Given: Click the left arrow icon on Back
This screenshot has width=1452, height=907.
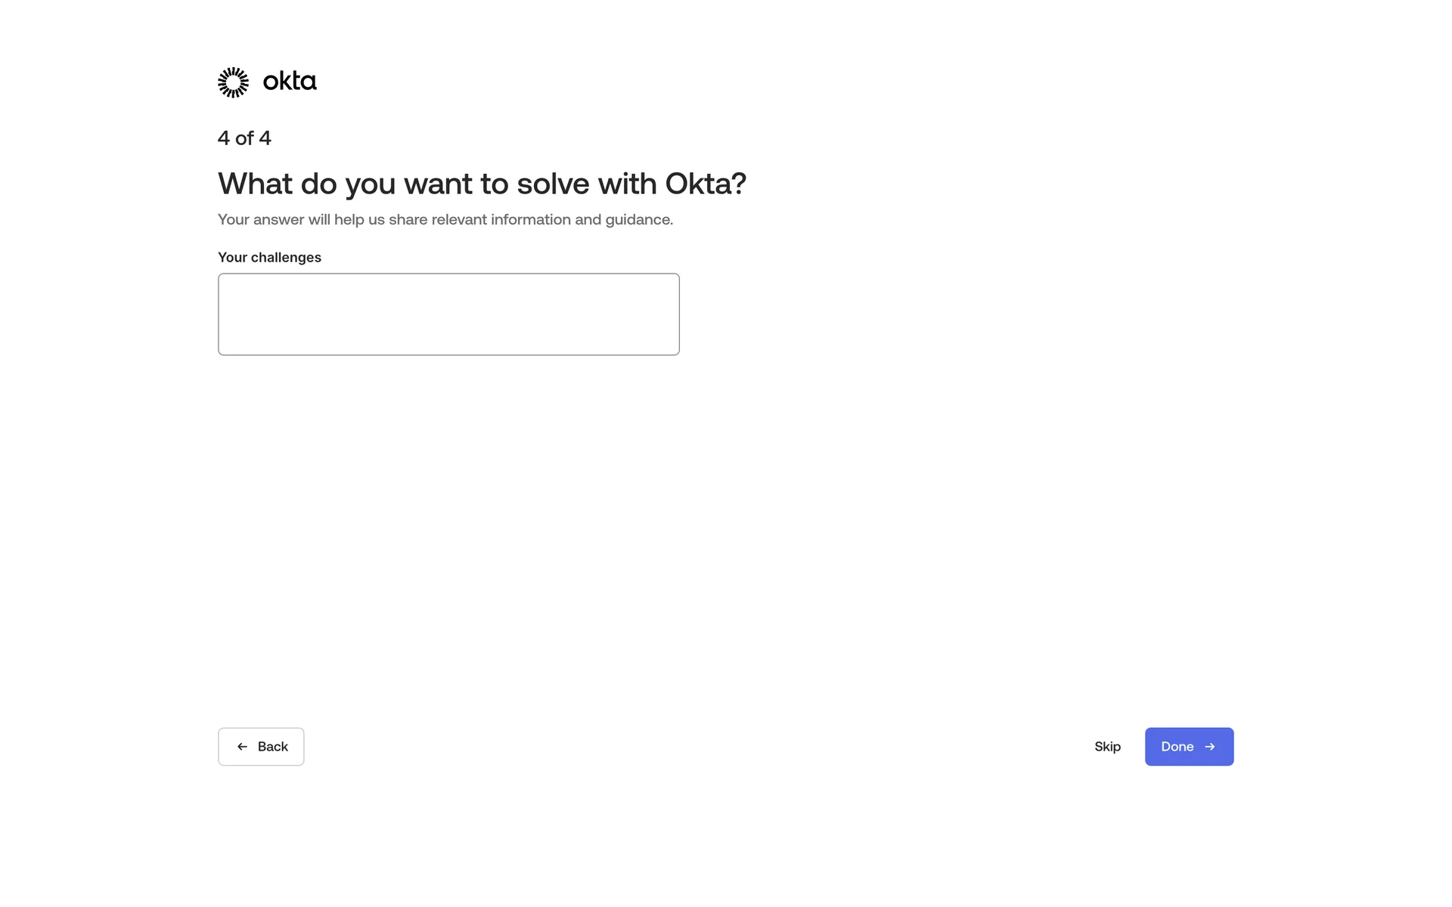Looking at the screenshot, I should pos(242,747).
